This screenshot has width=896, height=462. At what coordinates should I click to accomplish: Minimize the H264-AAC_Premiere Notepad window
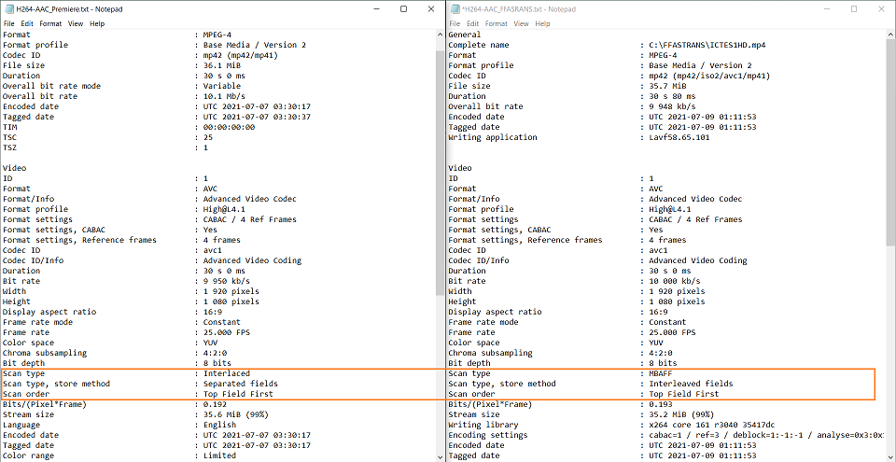377,9
